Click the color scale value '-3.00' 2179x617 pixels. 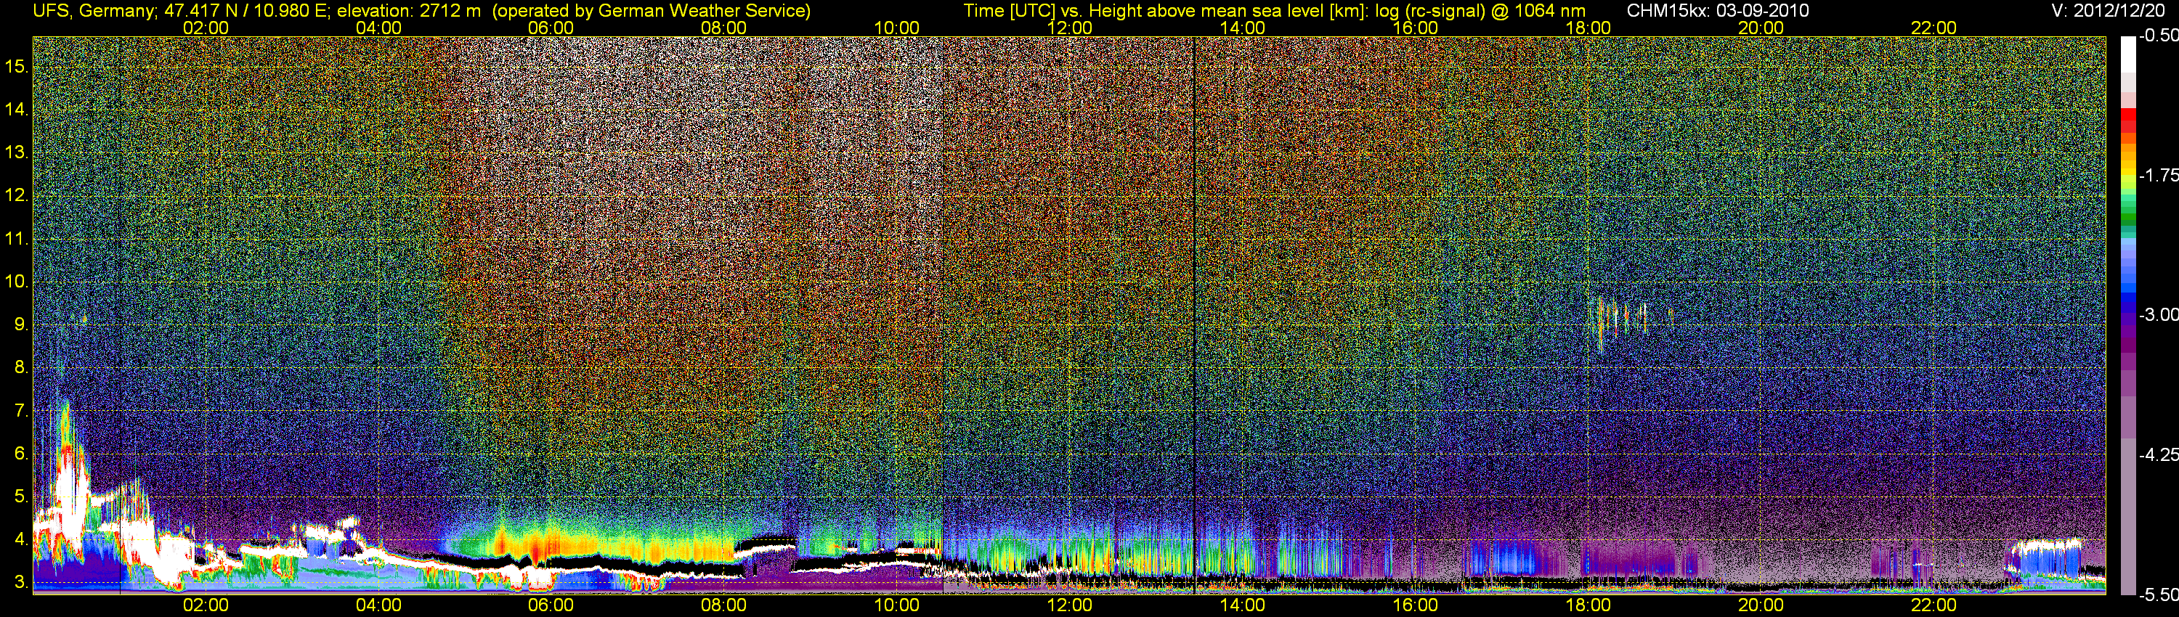[x=2158, y=314]
